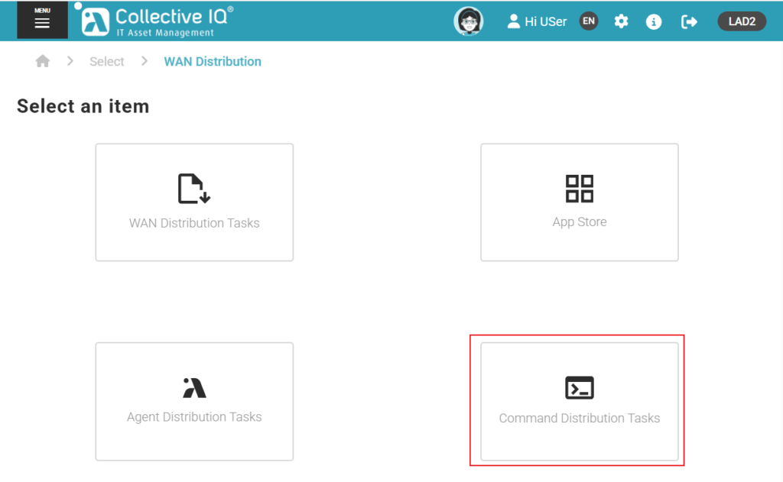Screen dimensions: 783x482
Task: Open the Command Distribution Tasks card
Action: click(x=580, y=401)
